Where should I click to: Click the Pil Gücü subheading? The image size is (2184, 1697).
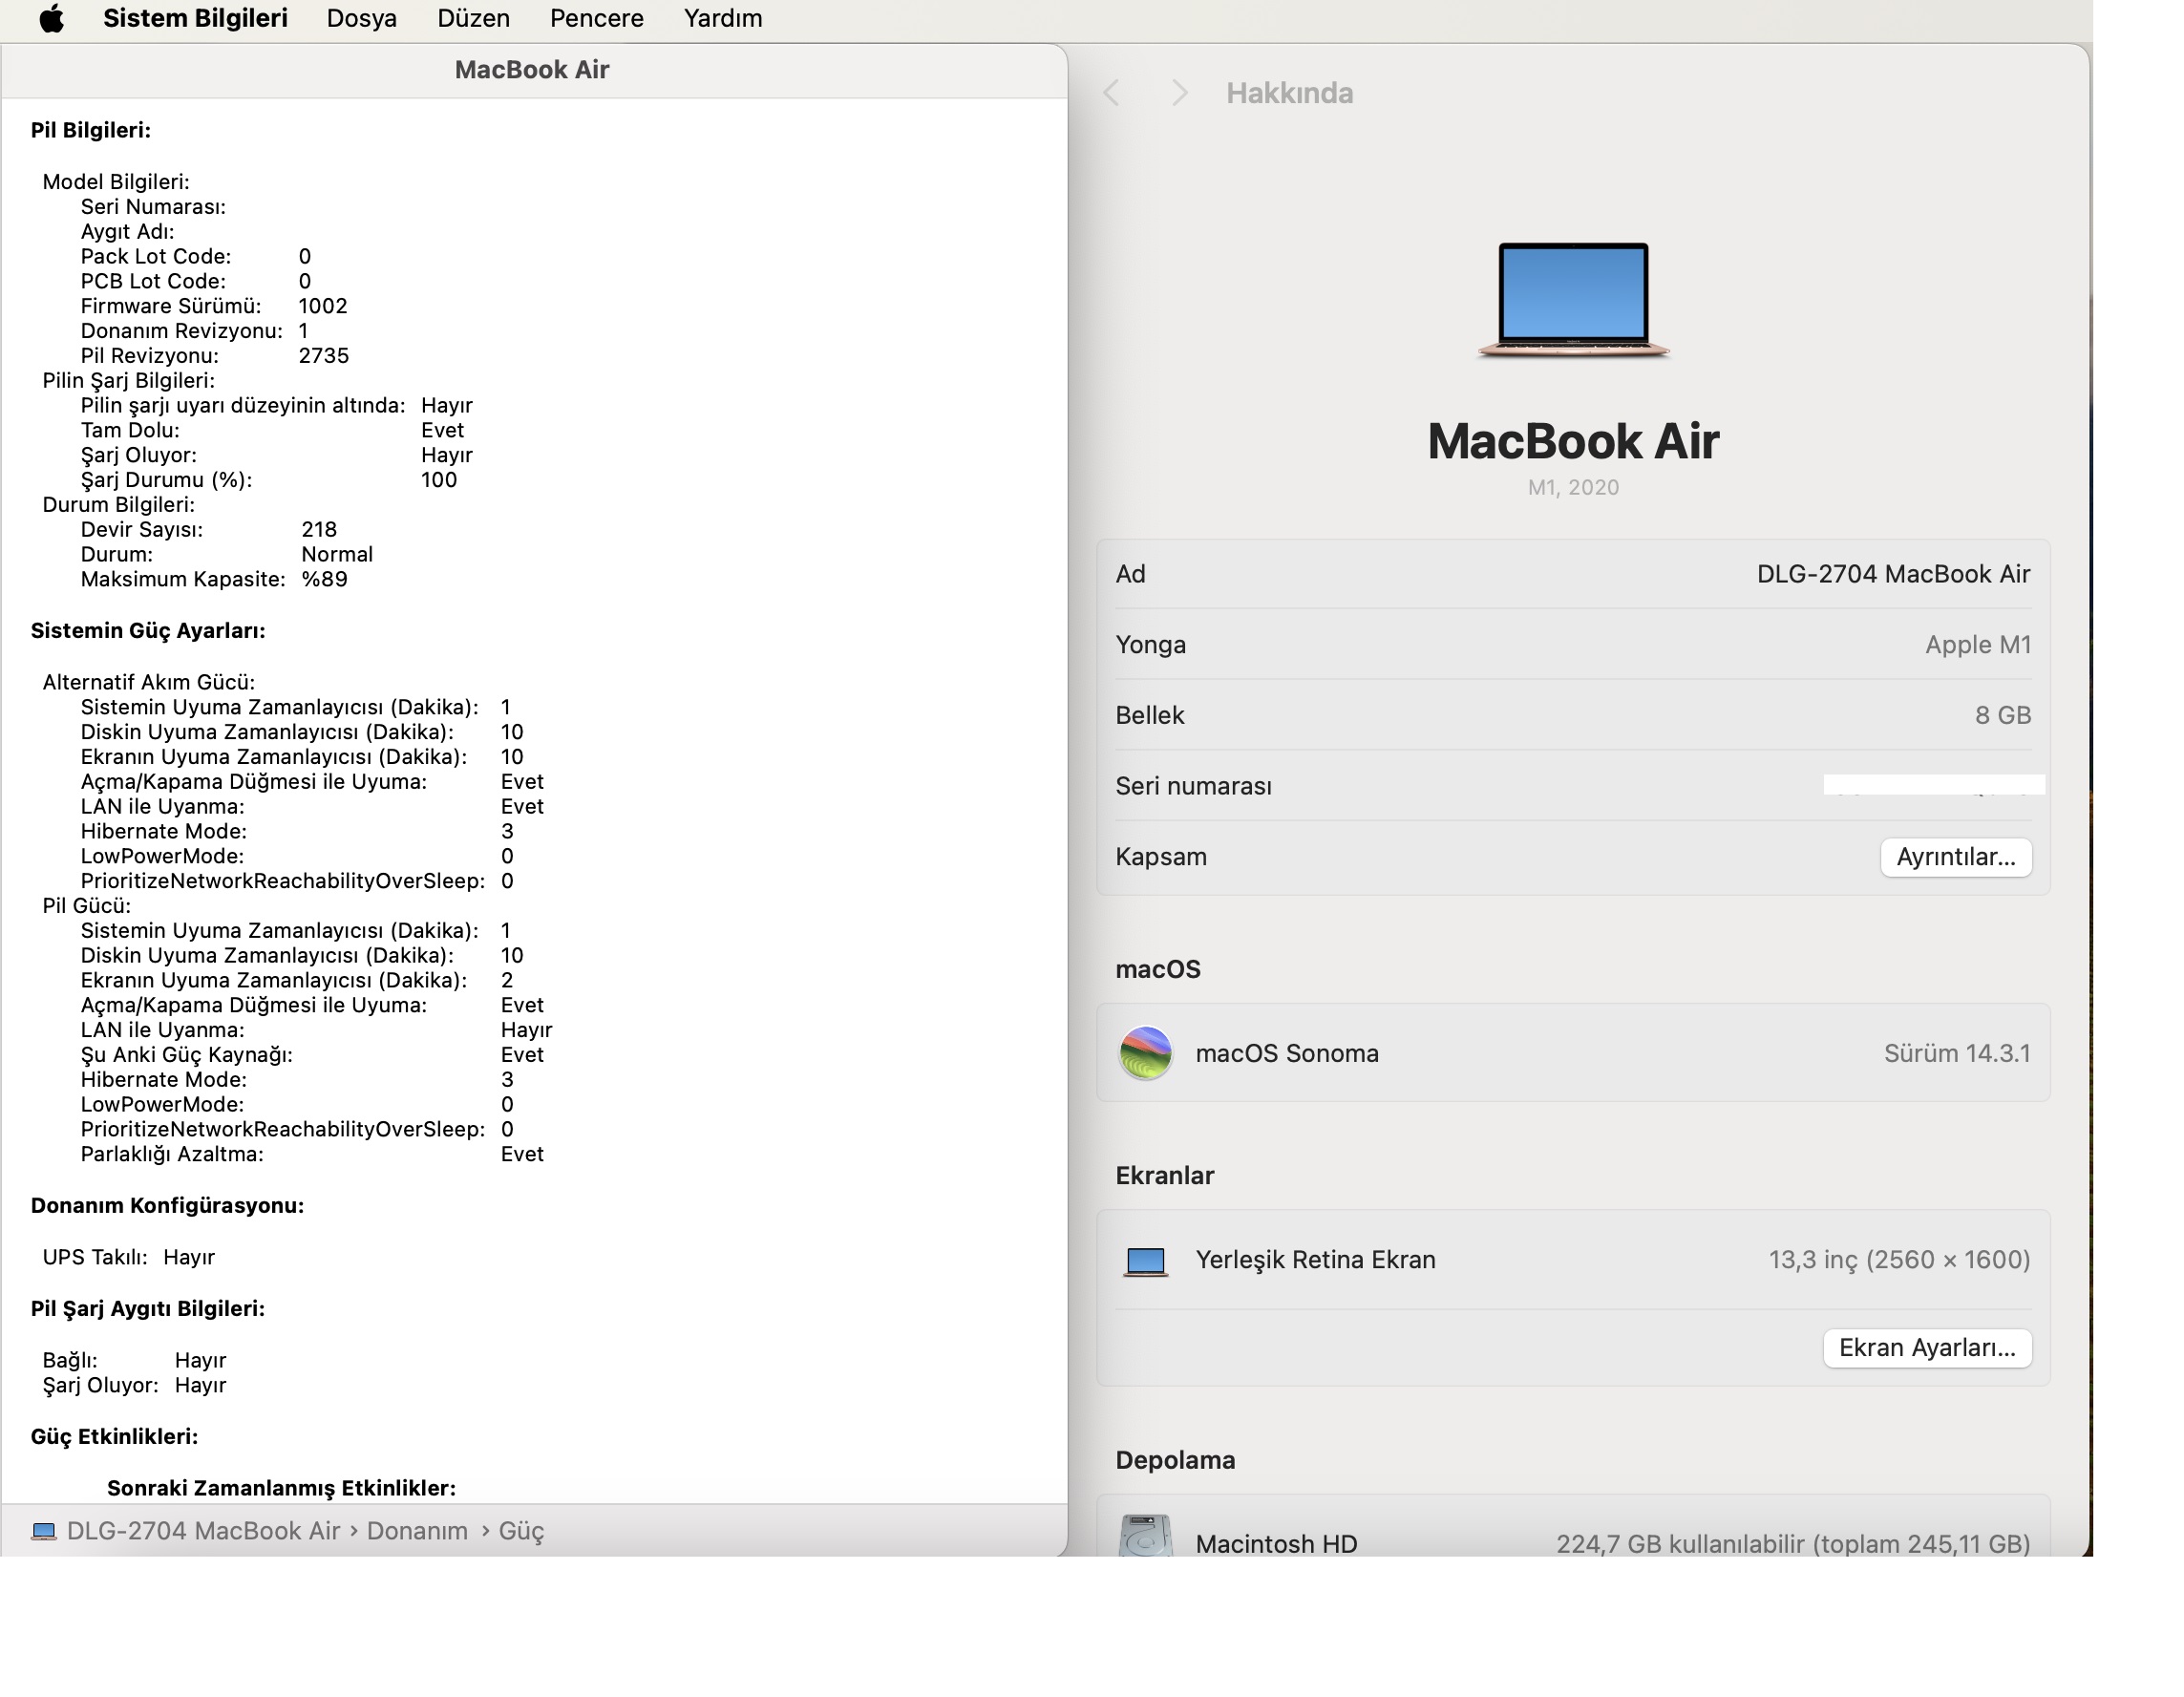tap(87, 906)
